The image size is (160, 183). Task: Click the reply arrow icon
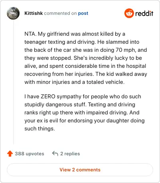tap(55, 153)
